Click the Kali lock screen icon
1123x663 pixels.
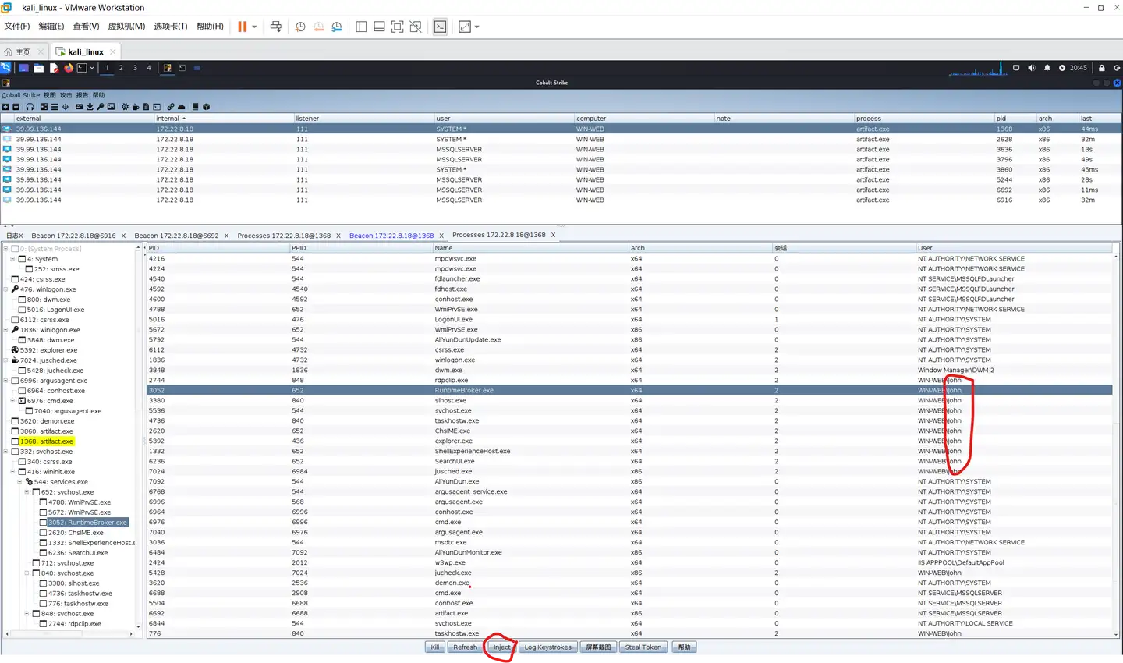(x=1102, y=68)
